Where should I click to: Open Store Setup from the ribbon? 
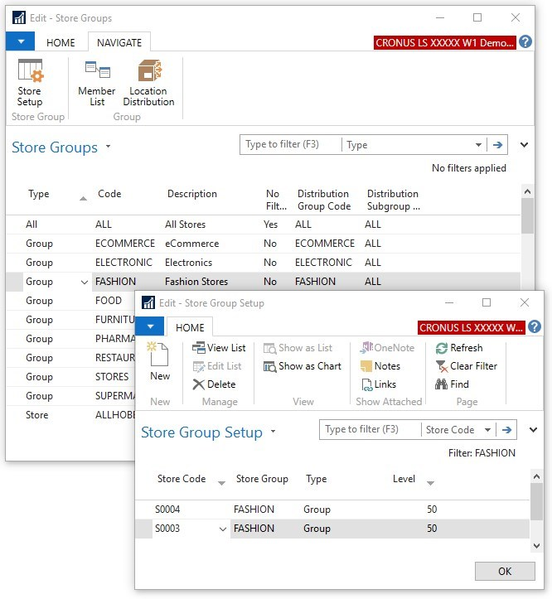pyautogui.click(x=30, y=83)
